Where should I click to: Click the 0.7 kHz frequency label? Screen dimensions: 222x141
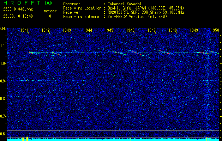click(2, 116)
